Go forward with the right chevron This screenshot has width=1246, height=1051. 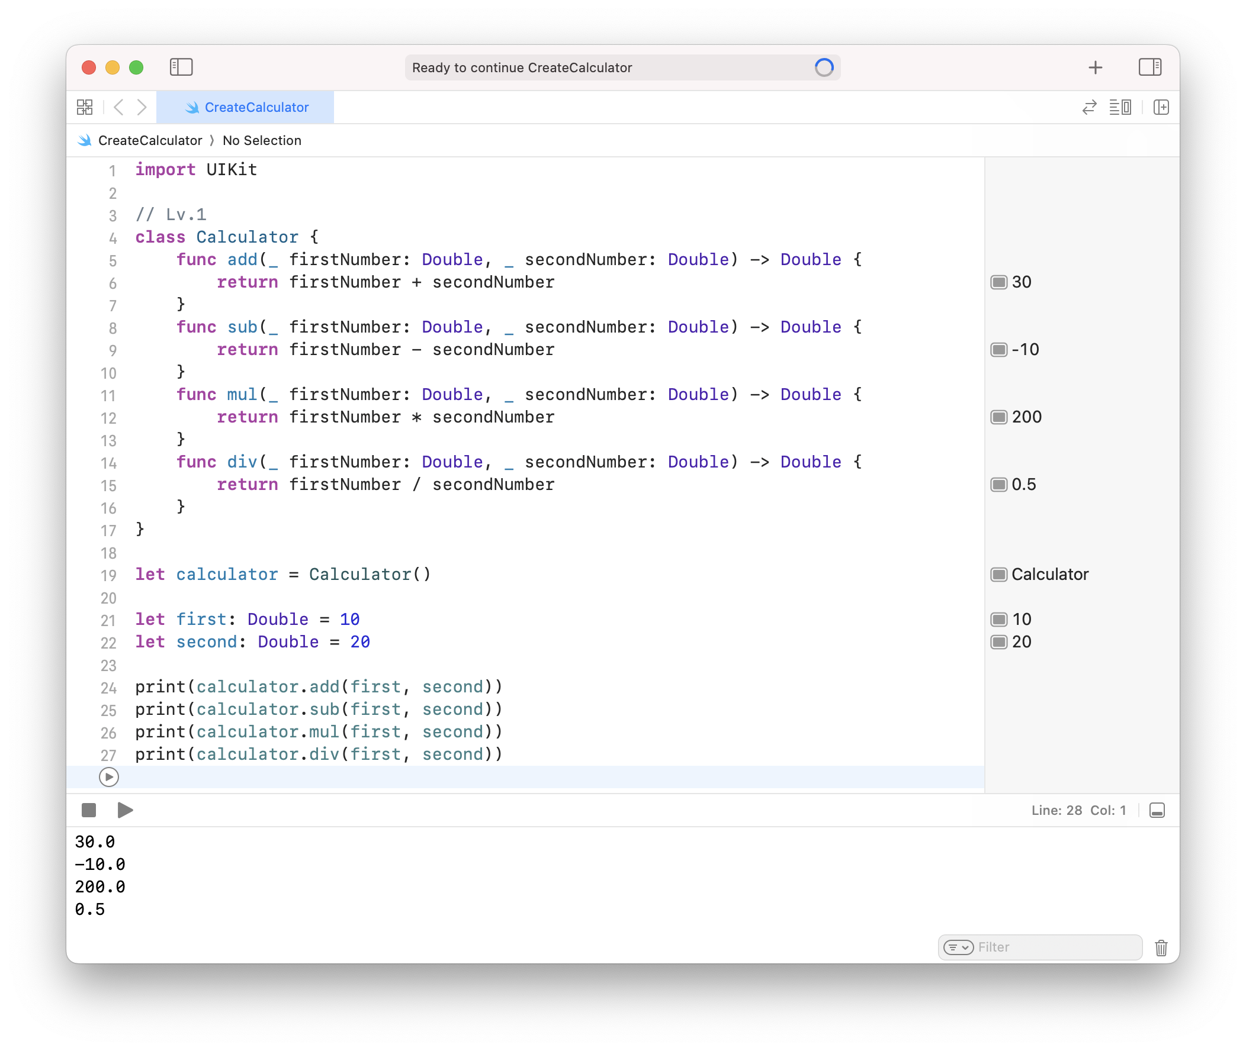(x=142, y=107)
